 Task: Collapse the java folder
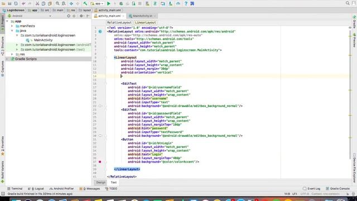12,31
